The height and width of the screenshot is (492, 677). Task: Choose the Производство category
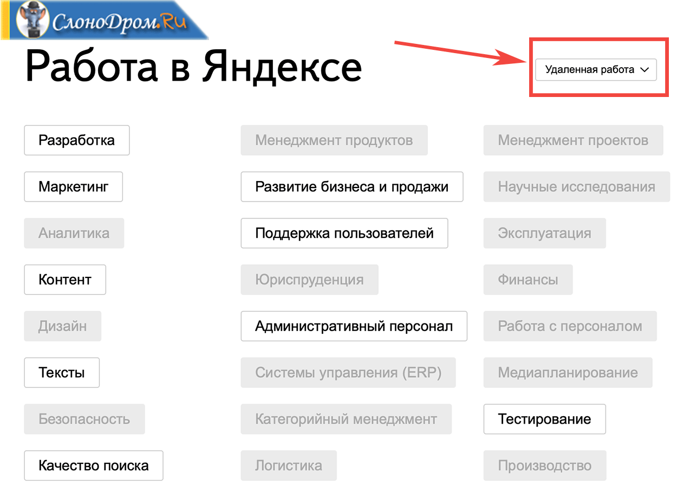point(545,465)
